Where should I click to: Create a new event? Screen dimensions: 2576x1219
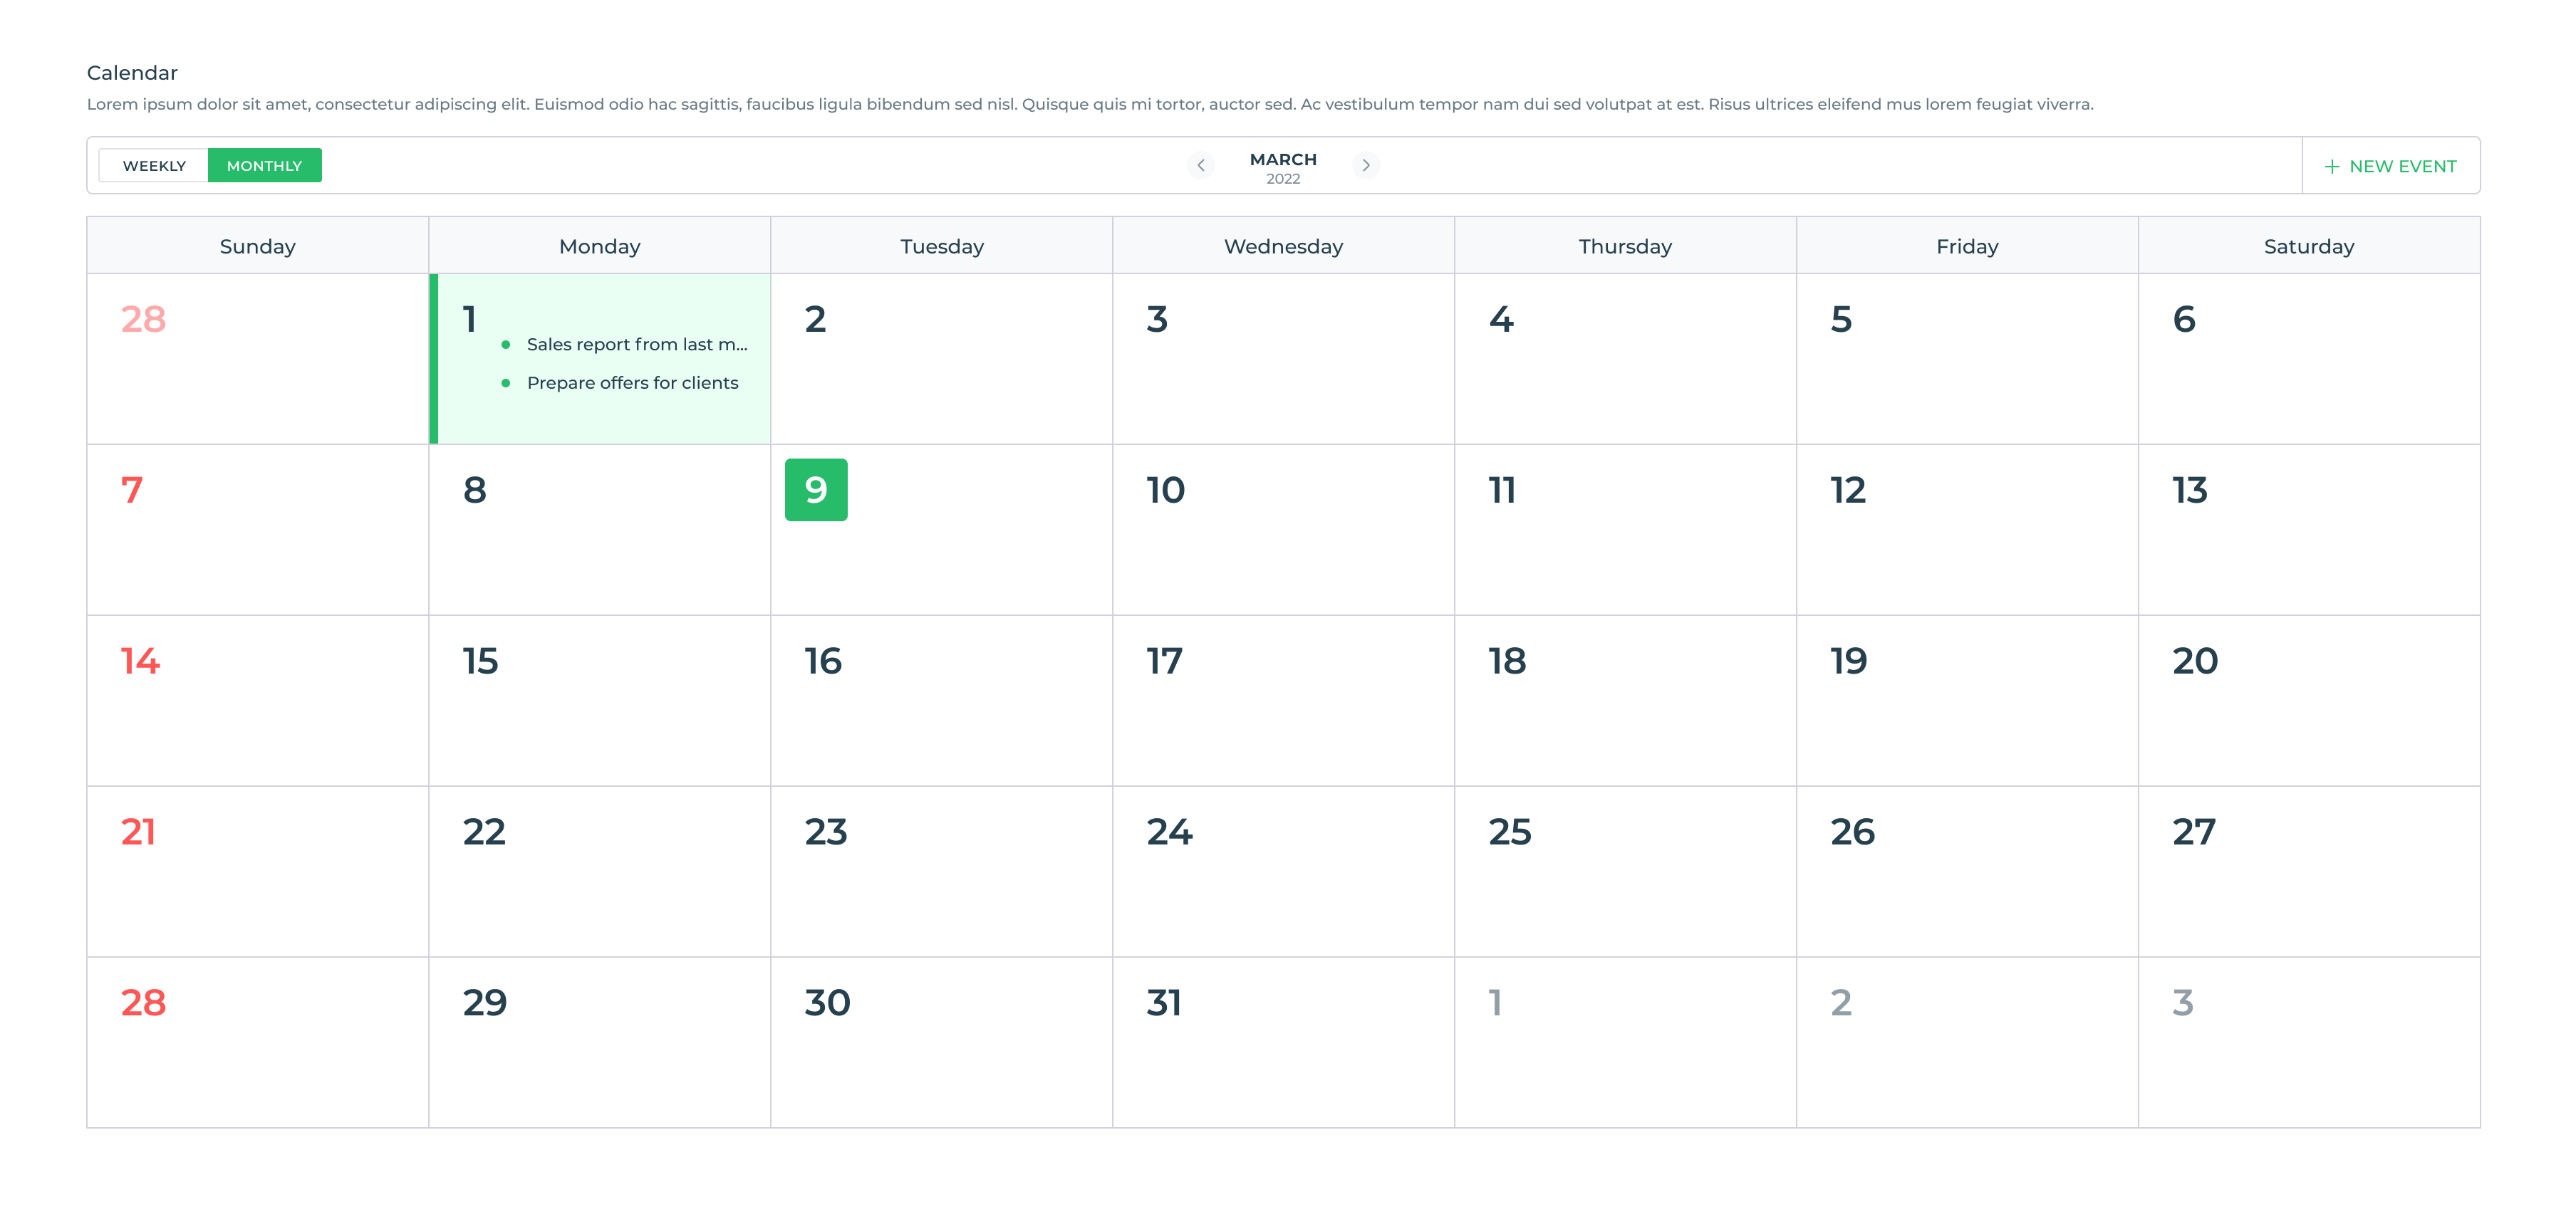click(2391, 167)
